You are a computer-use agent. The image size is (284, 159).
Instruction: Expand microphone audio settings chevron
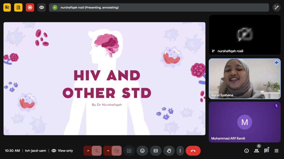pyautogui.click(x=88, y=151)
